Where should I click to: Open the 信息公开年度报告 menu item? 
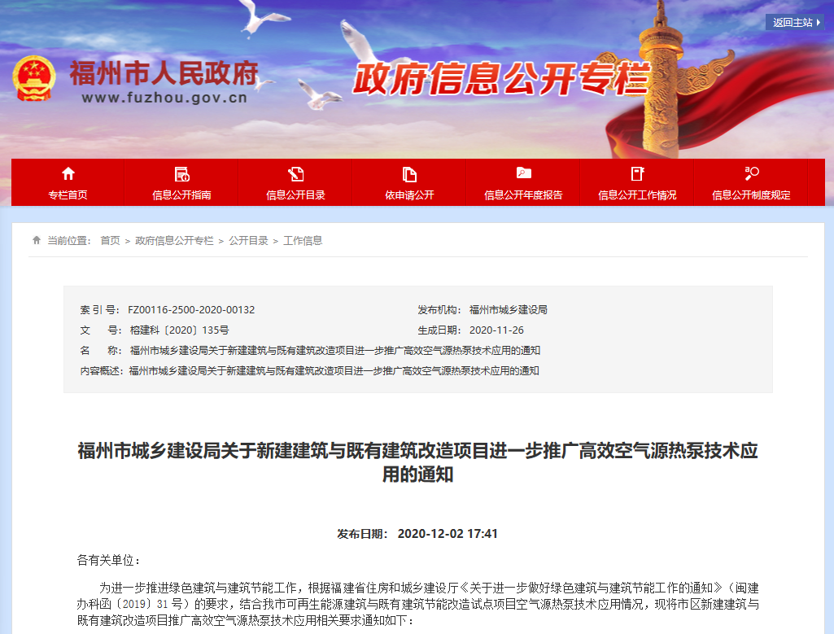click(x=523, y=195)
